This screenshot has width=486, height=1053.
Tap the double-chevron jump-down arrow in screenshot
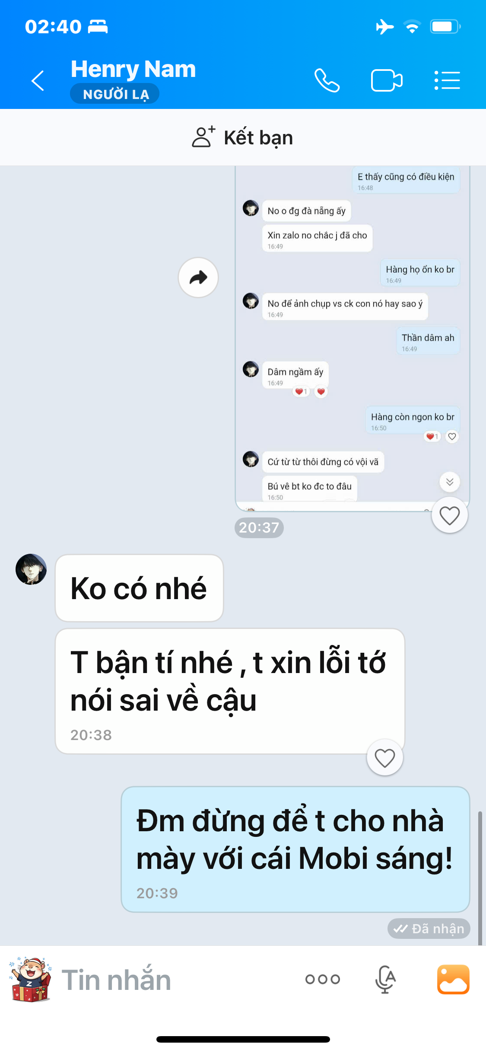[450, 482]
